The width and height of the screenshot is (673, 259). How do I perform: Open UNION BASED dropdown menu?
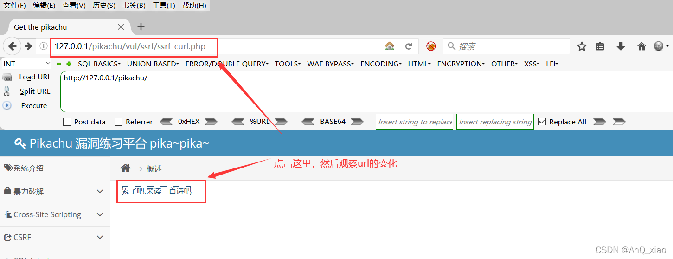[x=153, y=64]
